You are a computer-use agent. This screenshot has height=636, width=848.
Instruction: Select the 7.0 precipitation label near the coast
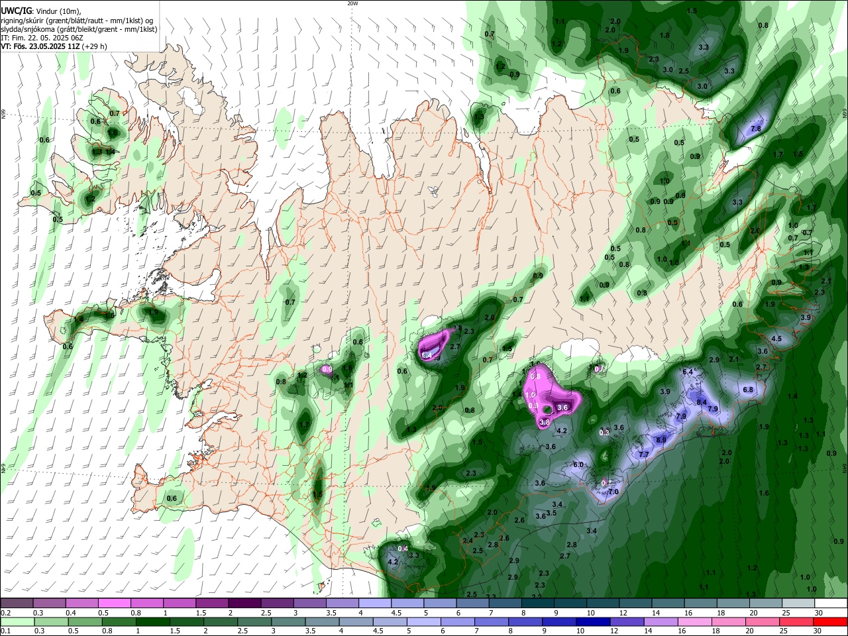(x=613, y=492)
